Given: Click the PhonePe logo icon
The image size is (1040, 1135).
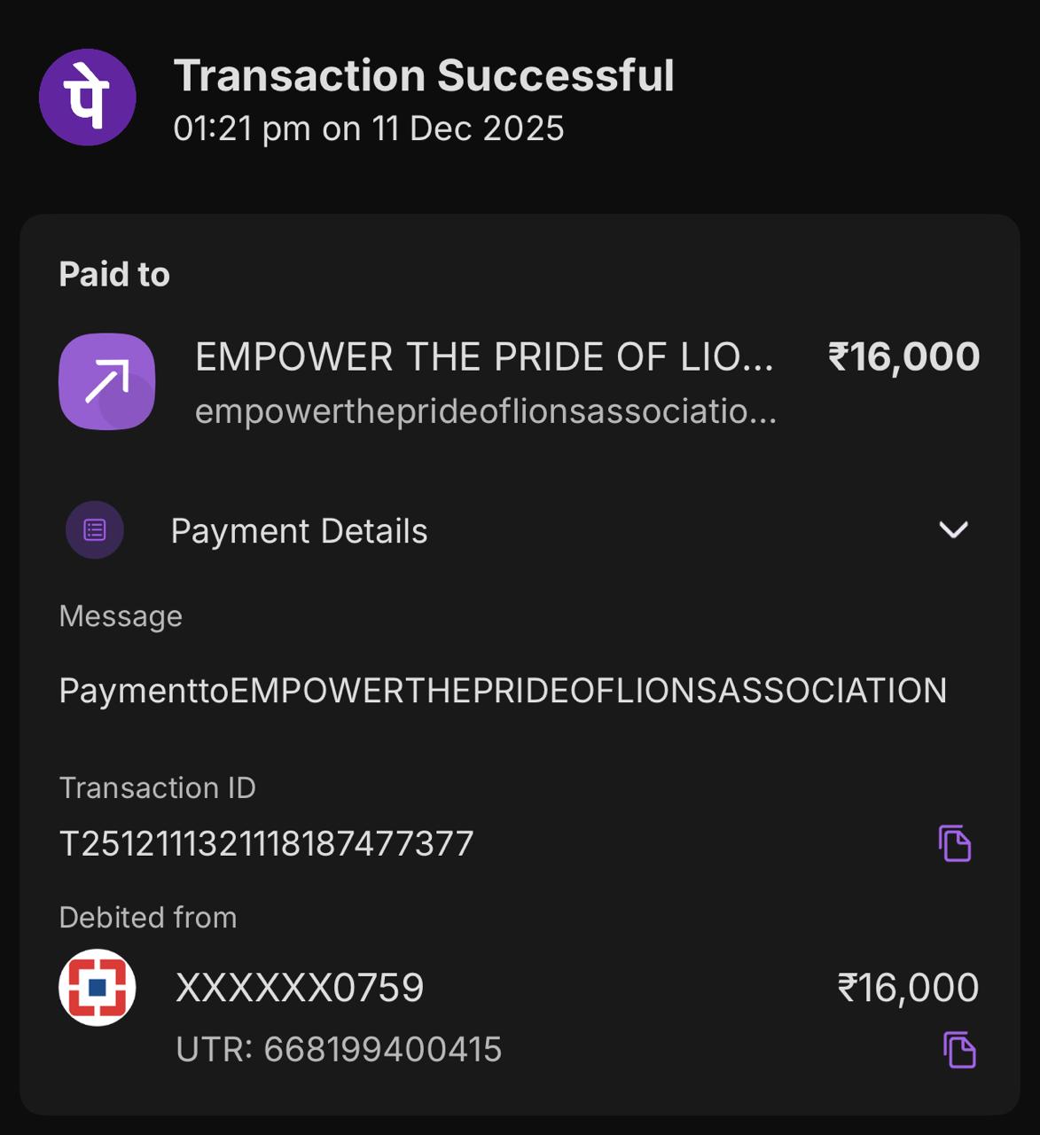Looking at the screenshot, I should coord(87,98).
